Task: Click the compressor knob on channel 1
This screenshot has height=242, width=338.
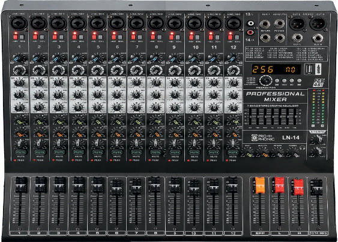Action: 19,70
